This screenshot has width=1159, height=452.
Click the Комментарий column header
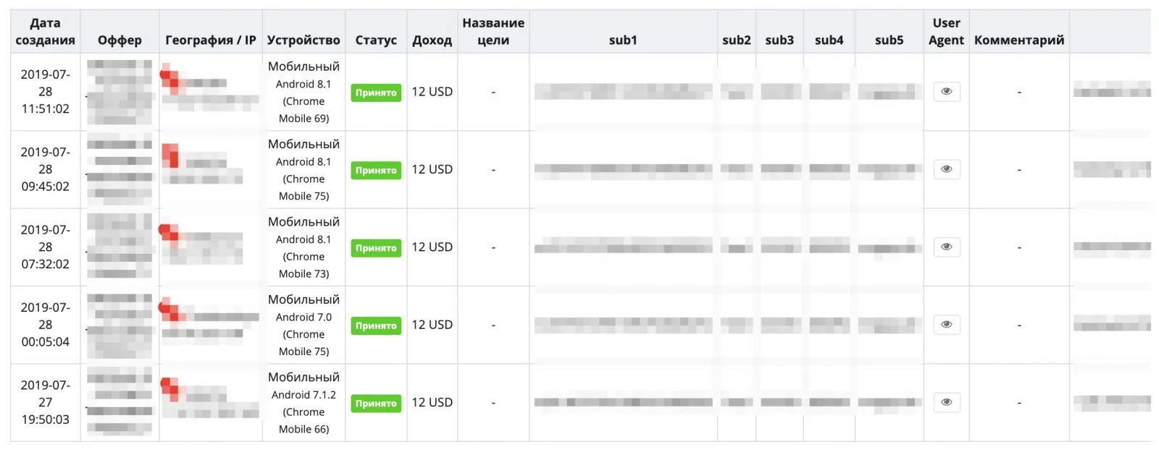point(1019,40)
